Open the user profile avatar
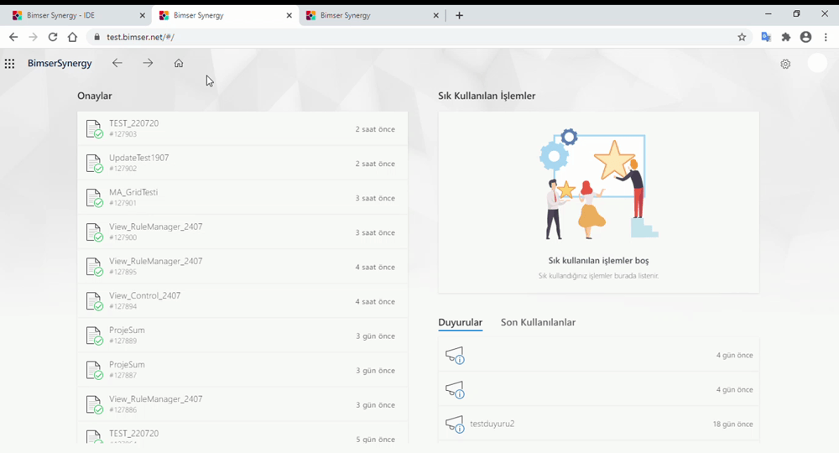 (x=817, y=64)
